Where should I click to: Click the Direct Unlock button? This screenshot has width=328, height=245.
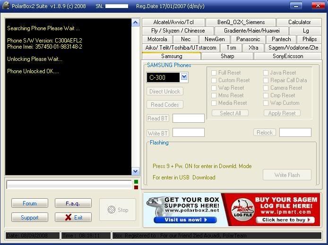click(x=165, y=92)
